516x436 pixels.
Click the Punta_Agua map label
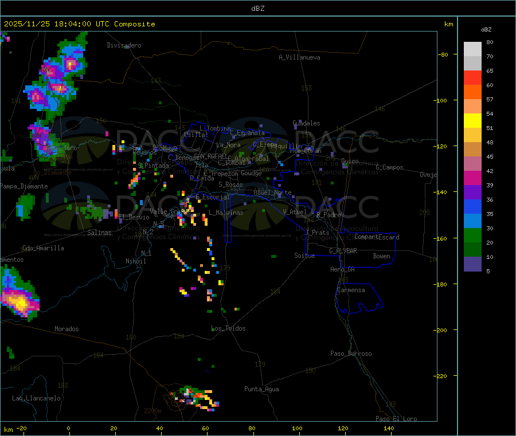tap(261, 389)
